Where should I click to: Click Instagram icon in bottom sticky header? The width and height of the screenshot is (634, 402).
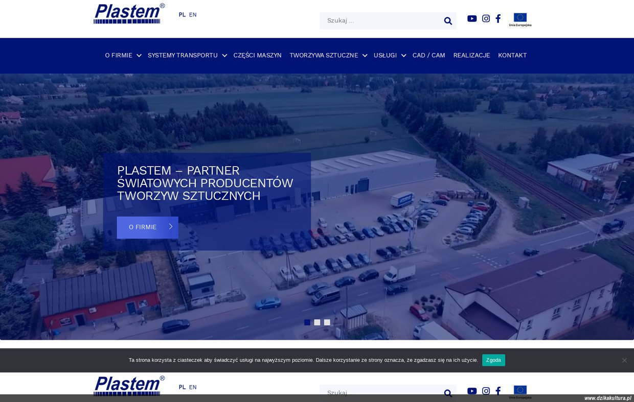click(486, 391)
